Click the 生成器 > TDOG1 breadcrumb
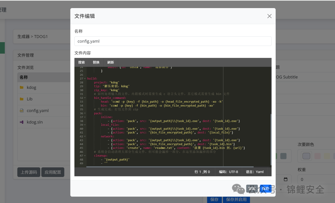Screen dimensions: 335x203 pos(33,37)
